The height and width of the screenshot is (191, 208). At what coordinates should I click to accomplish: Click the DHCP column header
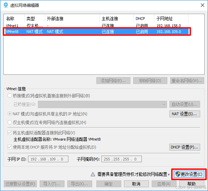click(x=144, y=19)
